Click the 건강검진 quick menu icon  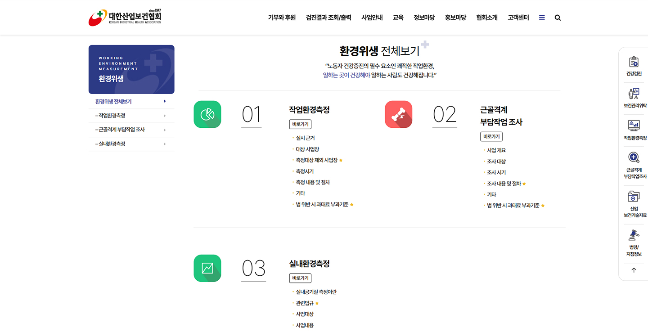[x=634, y=62]
